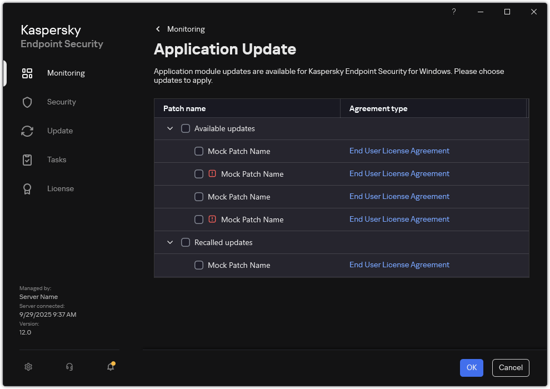The image size is (550, 389).
Task: Click the Patch name column header
Action: [x=184, y=108]
